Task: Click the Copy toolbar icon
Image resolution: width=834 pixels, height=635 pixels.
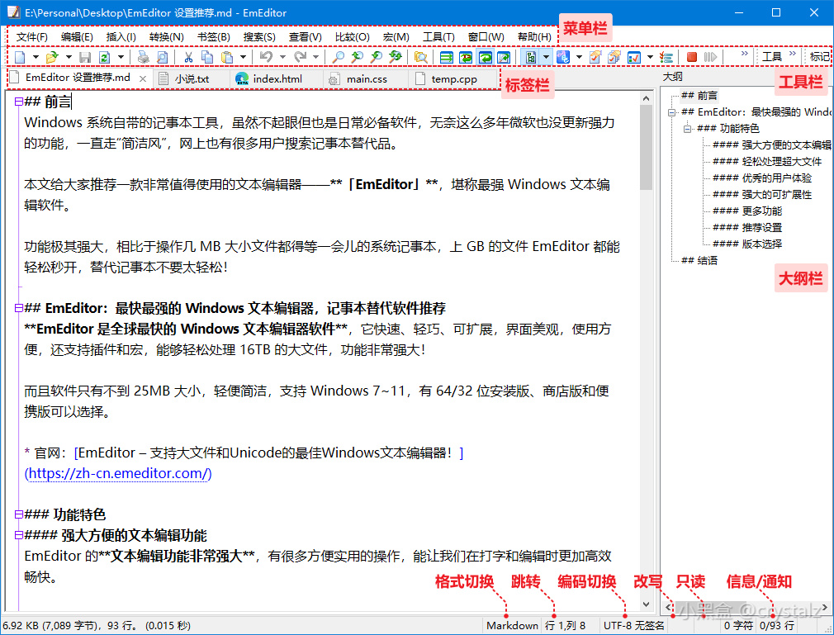Action: 209,58
